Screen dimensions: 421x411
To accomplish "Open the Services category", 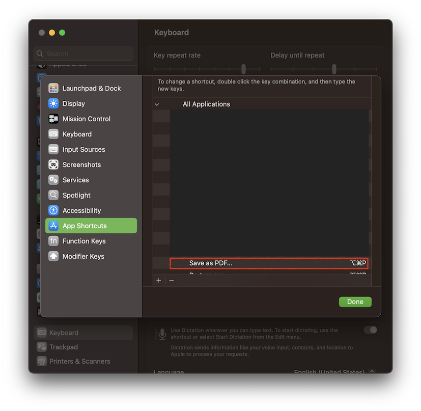I will [x=91, y=180].
